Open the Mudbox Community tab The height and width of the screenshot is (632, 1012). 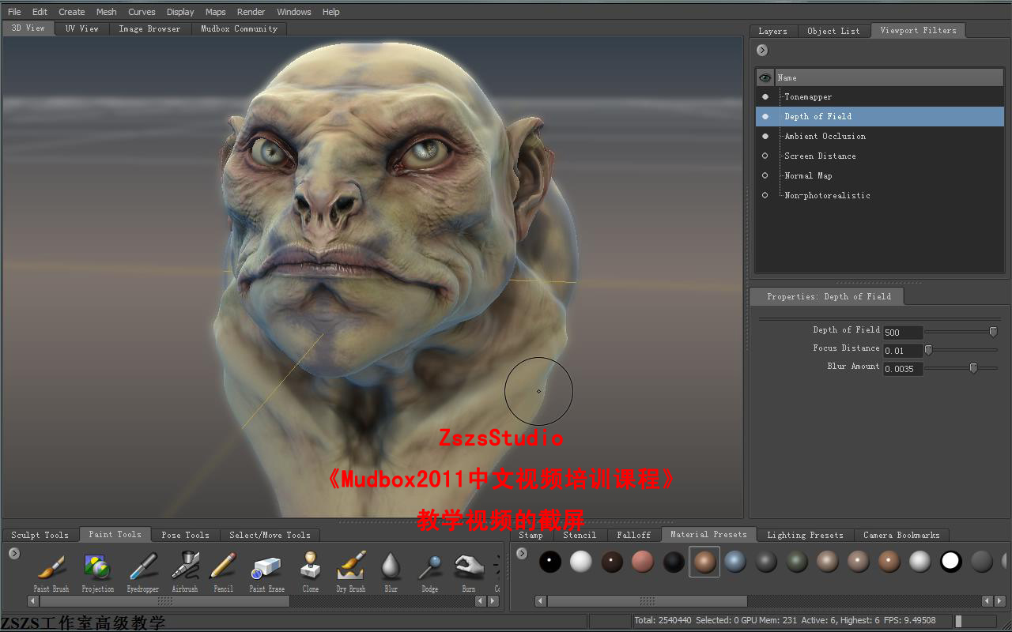pyautogui.click(x=239, y=28)
